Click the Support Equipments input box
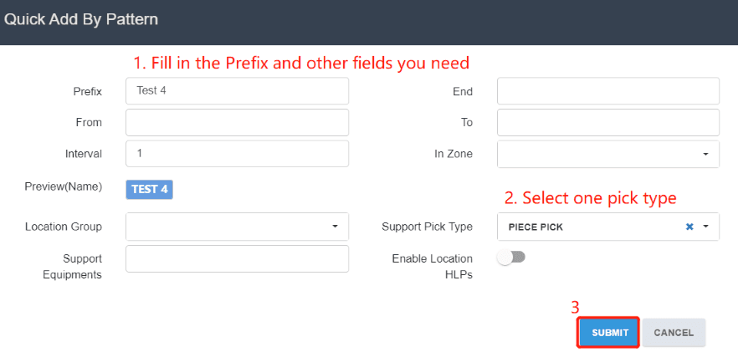Viewport: 738px width, 352px height. pos(238,259)
